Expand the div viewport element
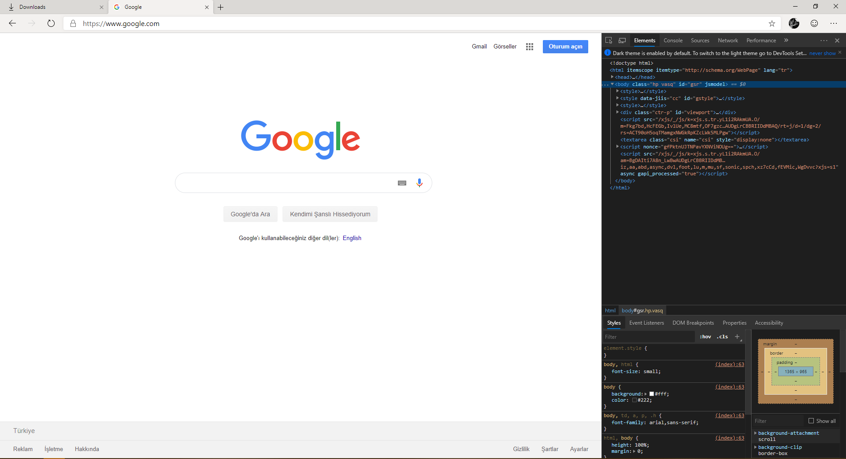The width and height of the screenshot is (846, 459). point(617,112)
